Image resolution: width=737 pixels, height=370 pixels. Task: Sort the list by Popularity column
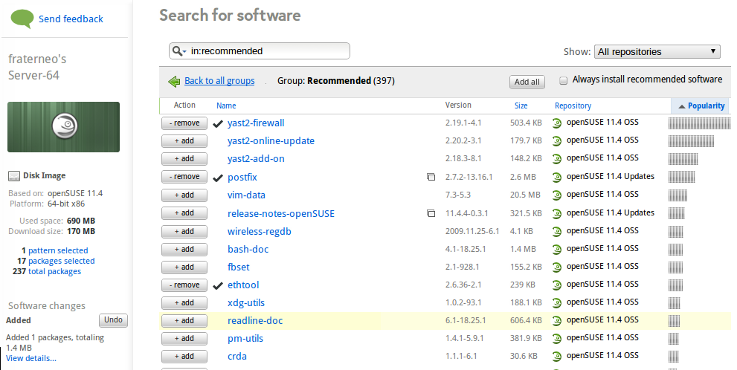point(706,106)
